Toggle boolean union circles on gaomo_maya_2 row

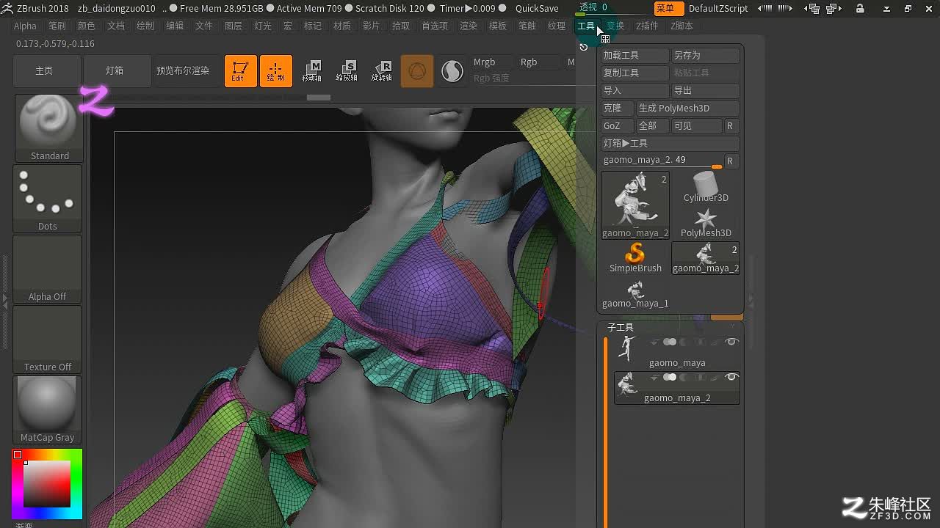(x=670, y=378)
